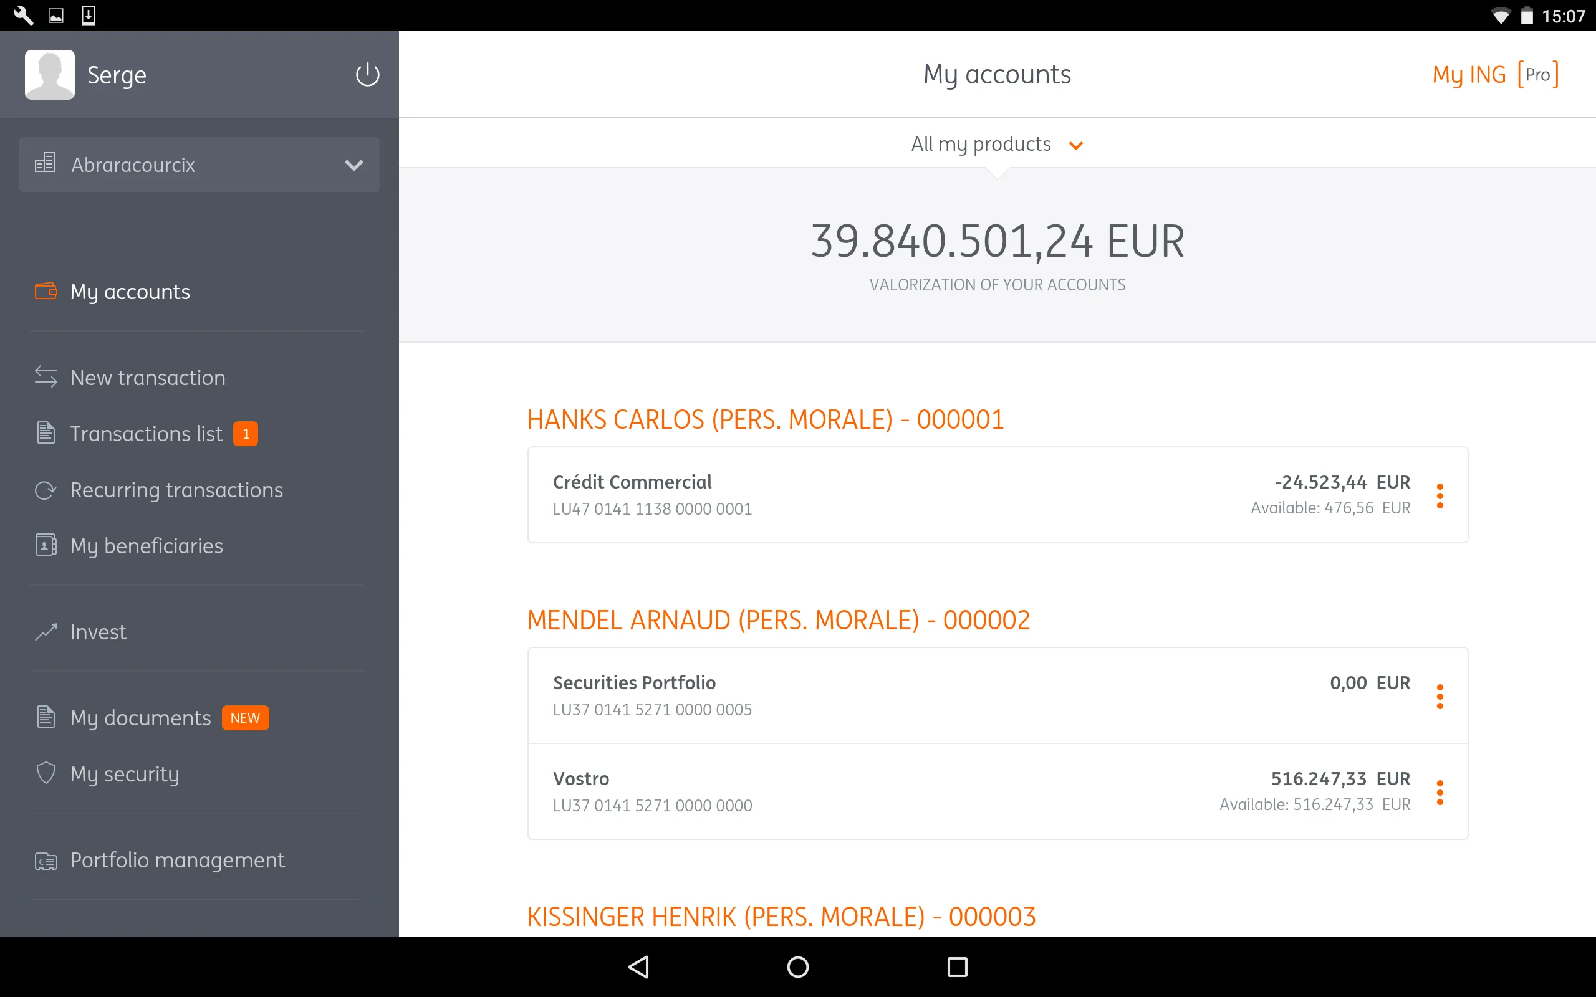Image resolution: width=1596 pixels, height=997 pixels.
Task: Click the My accounts sidebar icon
Action: [45, 290]
